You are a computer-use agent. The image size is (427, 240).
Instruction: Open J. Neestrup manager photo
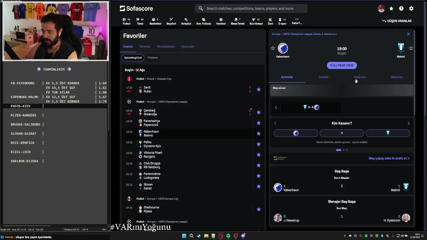pyautogui.click(x=278, y=218)
